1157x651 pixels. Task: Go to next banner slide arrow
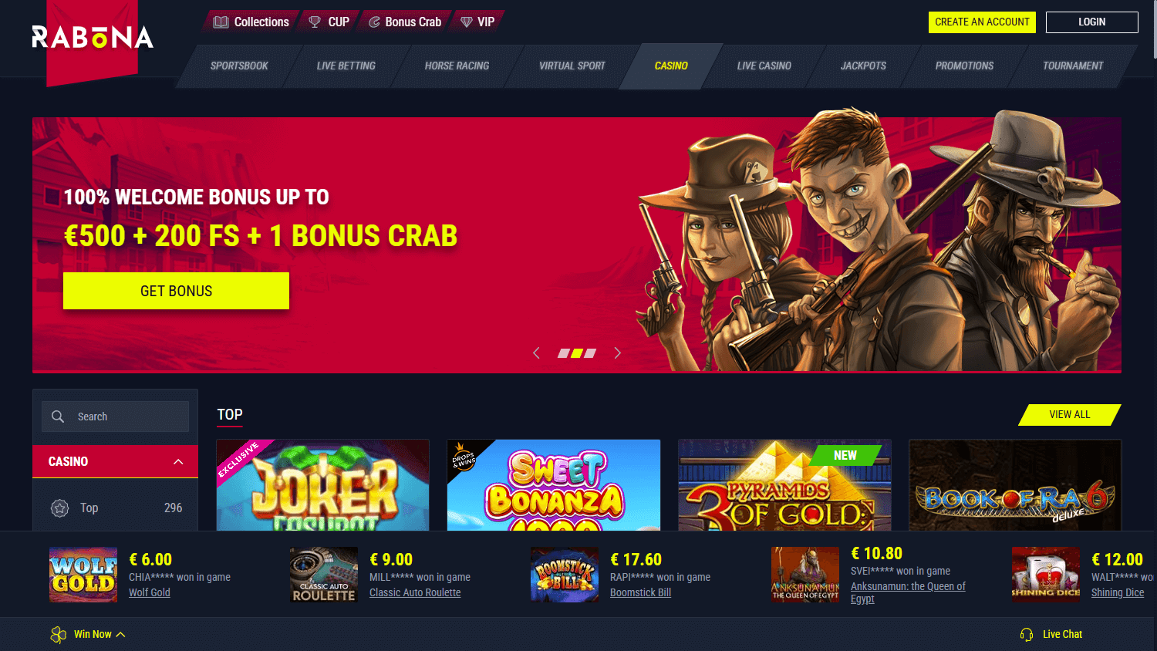[617, 352]
